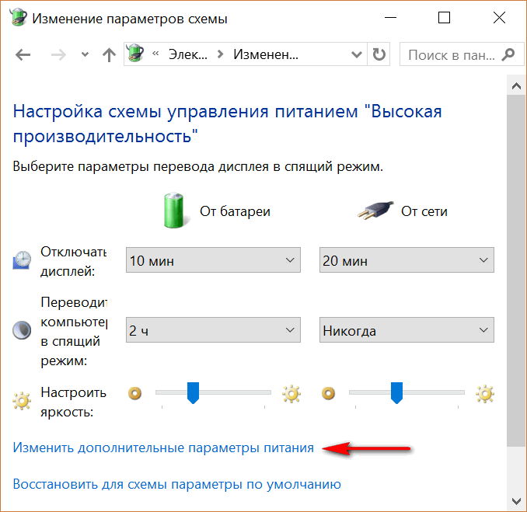Adjust the plugged-in brightness slider thumb
The width and height of the screenshot is (527, 512).
[397, 392]
